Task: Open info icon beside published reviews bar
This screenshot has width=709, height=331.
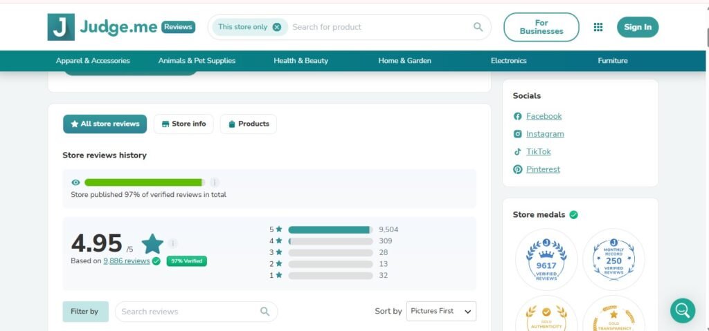Action: pos(215,182)
